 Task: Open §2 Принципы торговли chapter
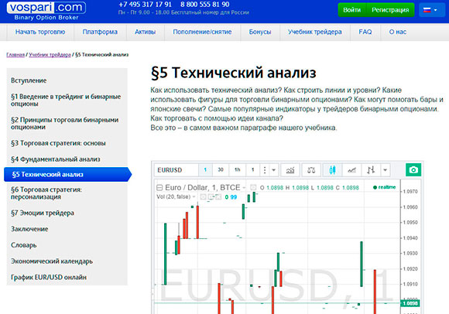(x=65, y=123)
